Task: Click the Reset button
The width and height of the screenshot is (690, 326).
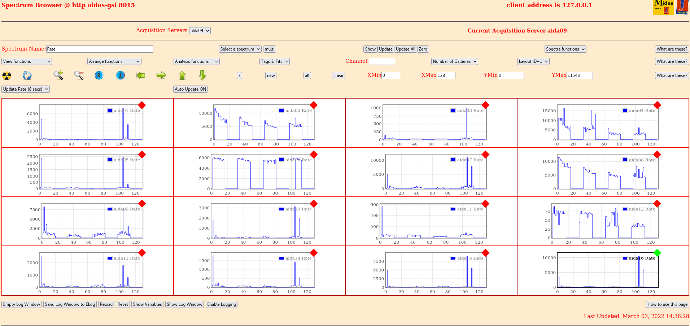Action: click(x=123, y=304)
